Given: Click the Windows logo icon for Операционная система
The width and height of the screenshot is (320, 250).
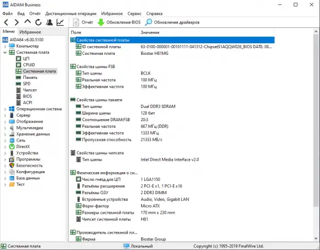Looking at the screenshot, I should pos(12,109).
